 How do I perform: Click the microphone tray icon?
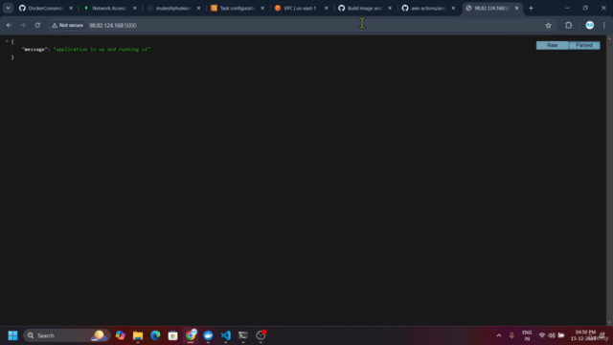(x=511, y=335)
